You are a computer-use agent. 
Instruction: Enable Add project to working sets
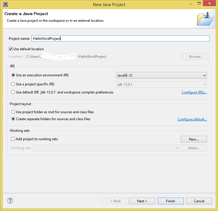[13, 139]
